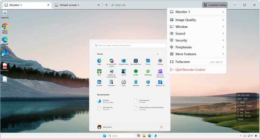Show hidden tray icons with the chevron
260x139 pixels.
(x=241, y=136)
